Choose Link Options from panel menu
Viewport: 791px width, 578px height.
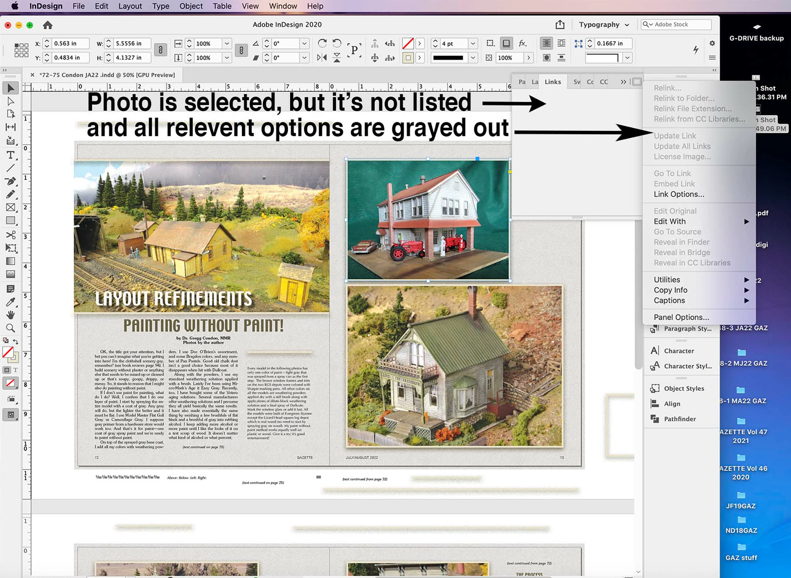[x=679, y=194]
